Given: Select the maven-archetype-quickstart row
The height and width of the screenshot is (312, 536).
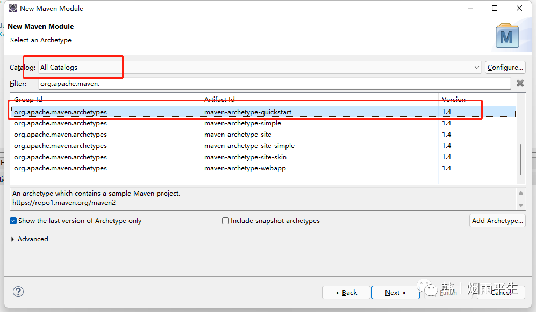Looking at the screenshot, I should click(x=263, y=112).
